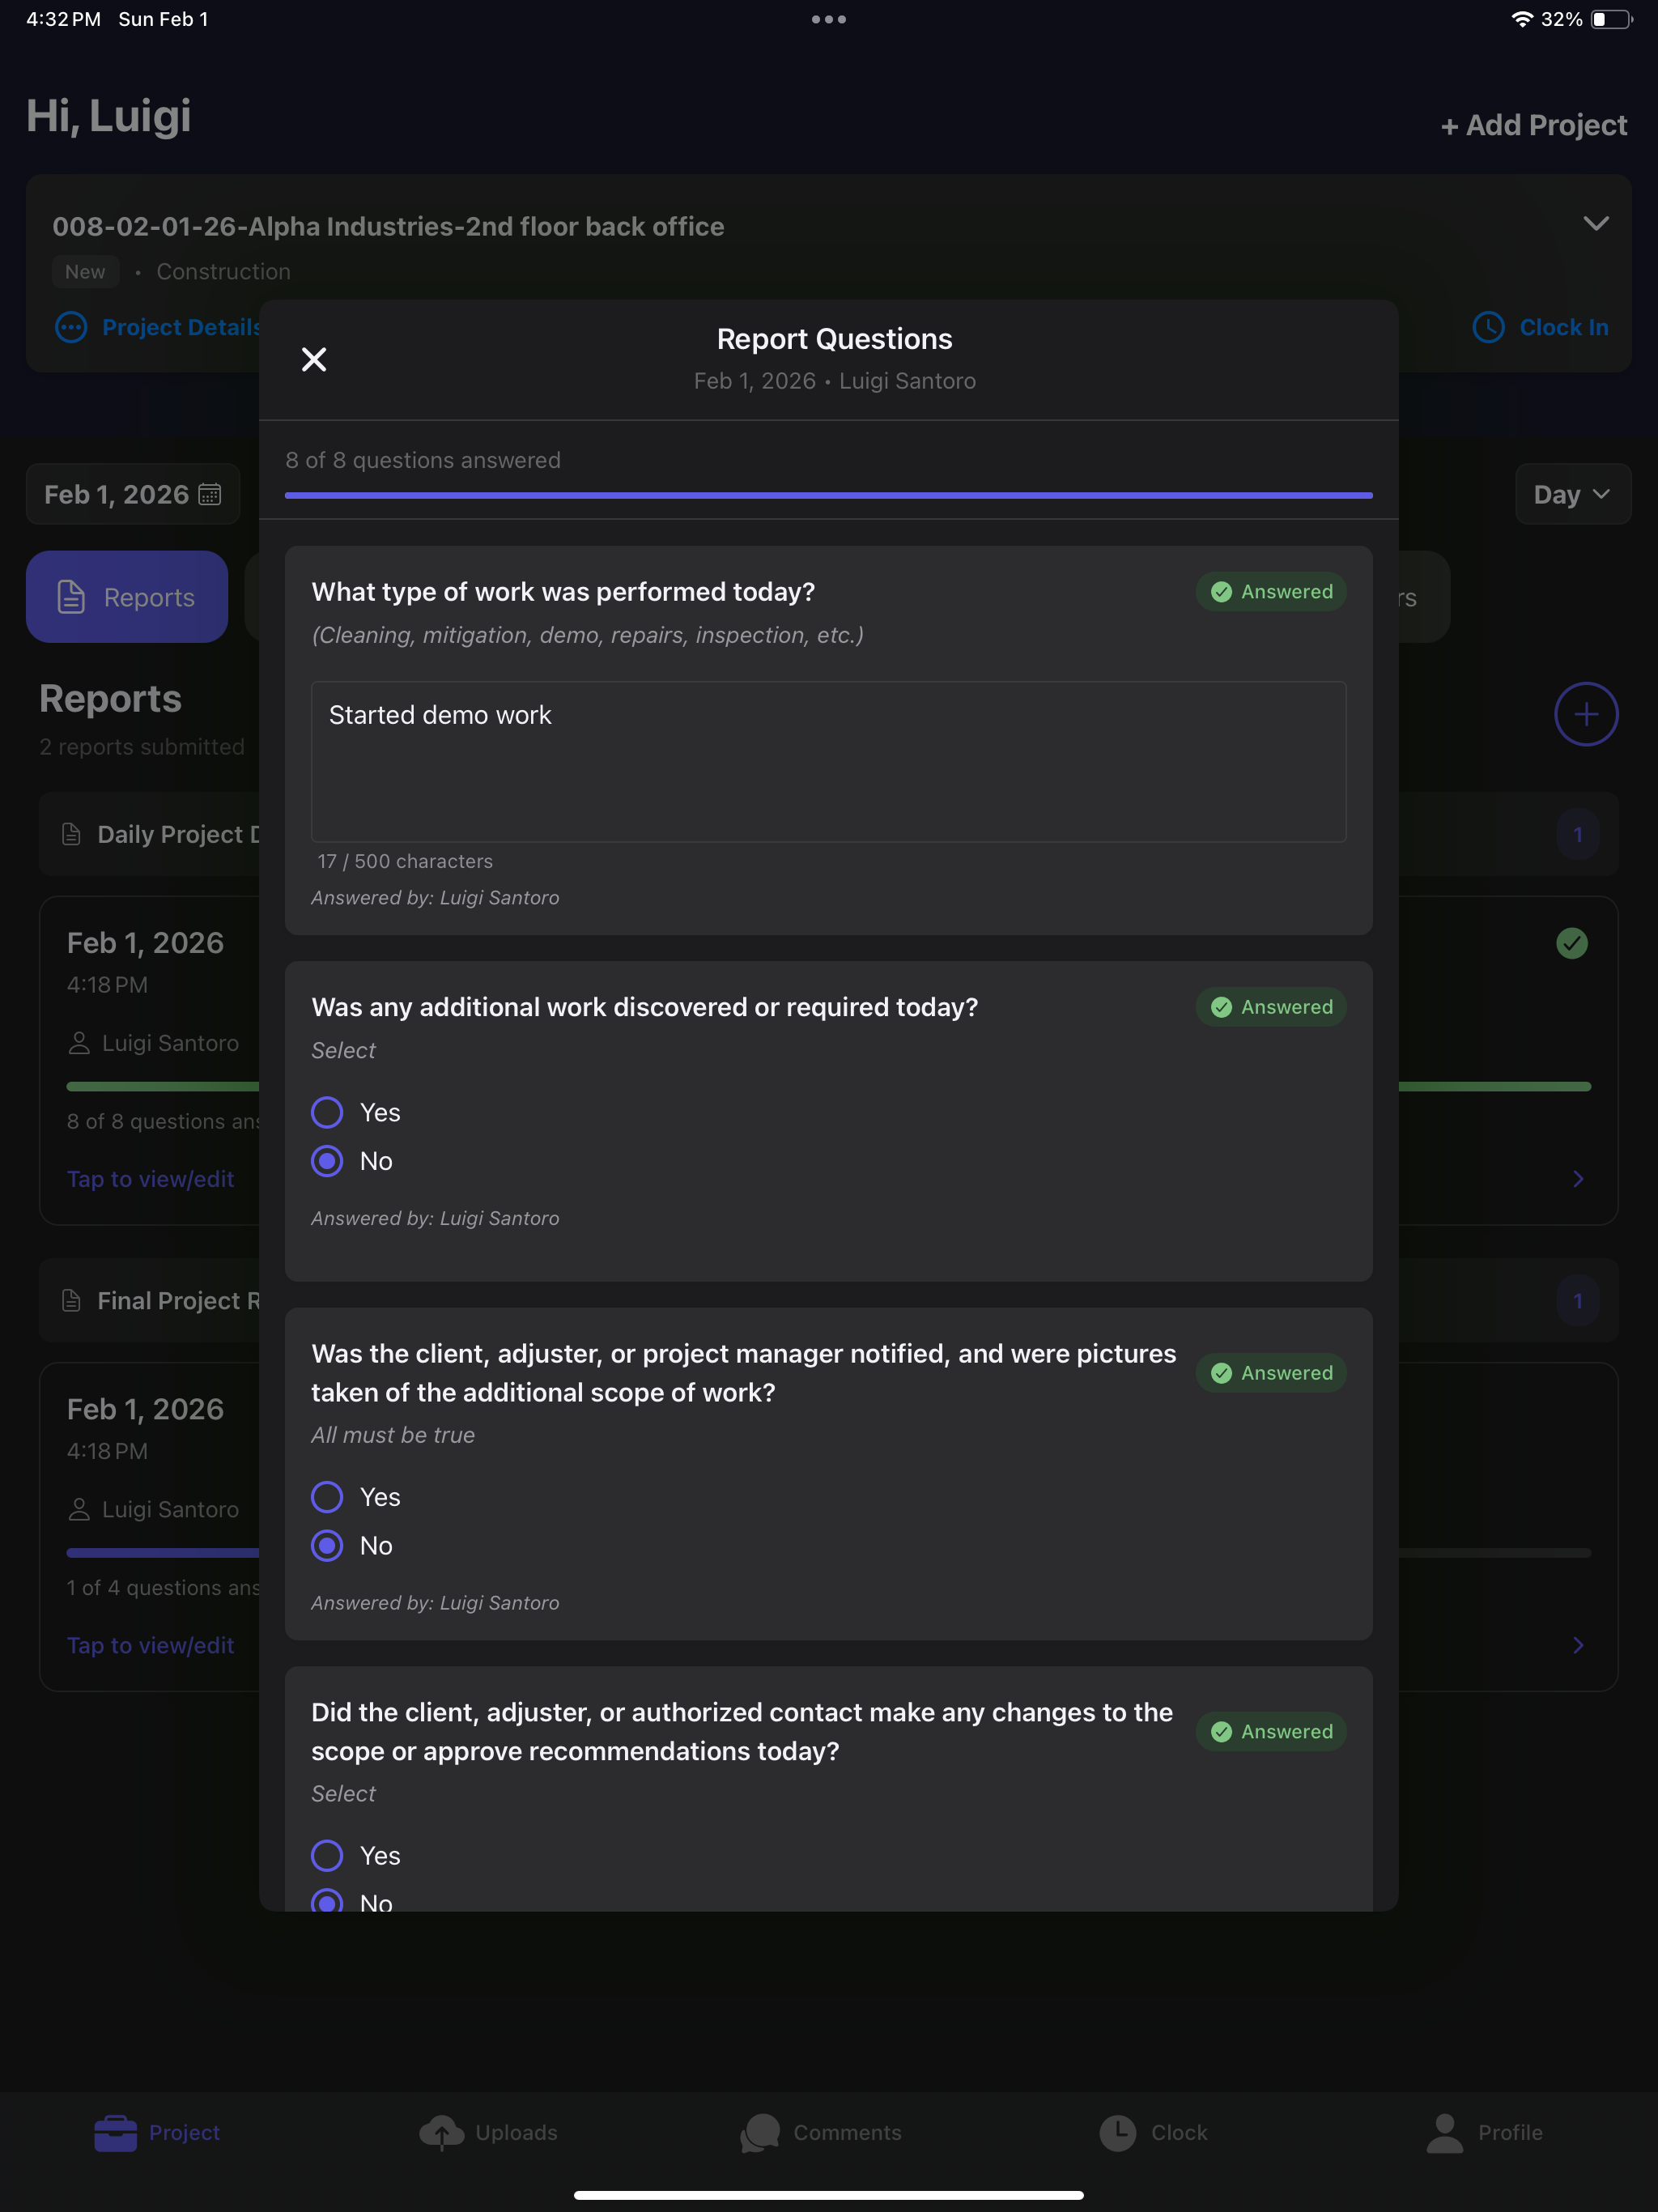Viewport: 1658px width, 2212px height.
Task: Click the Add Project button
Action: coord(1533,125)
